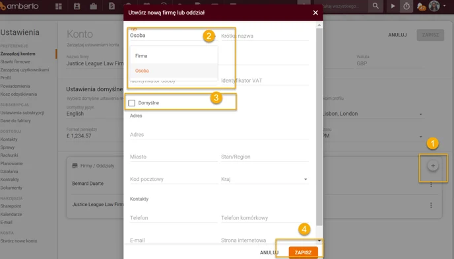Click Stwórz nowe konto link
This screenshot has height=259, width=454.
(18, 240)
